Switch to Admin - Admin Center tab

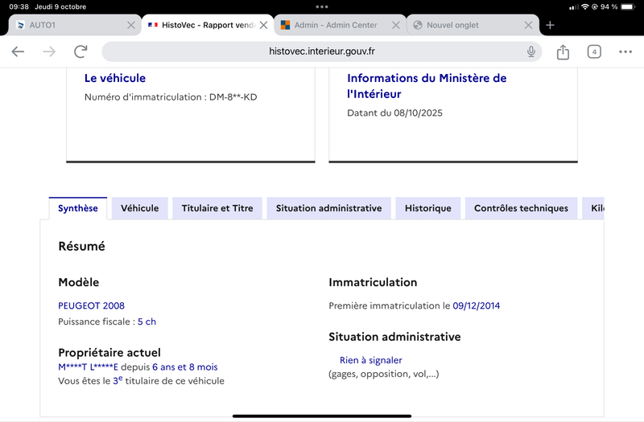point(334,25)
